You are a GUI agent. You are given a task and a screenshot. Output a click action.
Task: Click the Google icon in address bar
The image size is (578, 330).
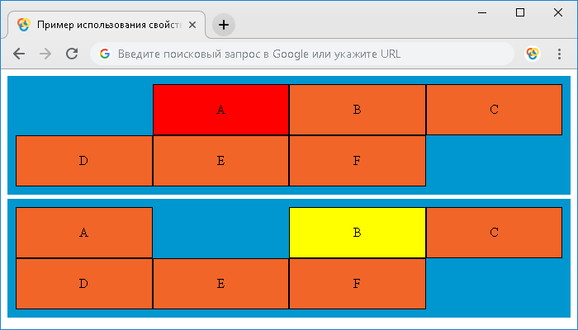pyautogui.click(x=105, y=54)
